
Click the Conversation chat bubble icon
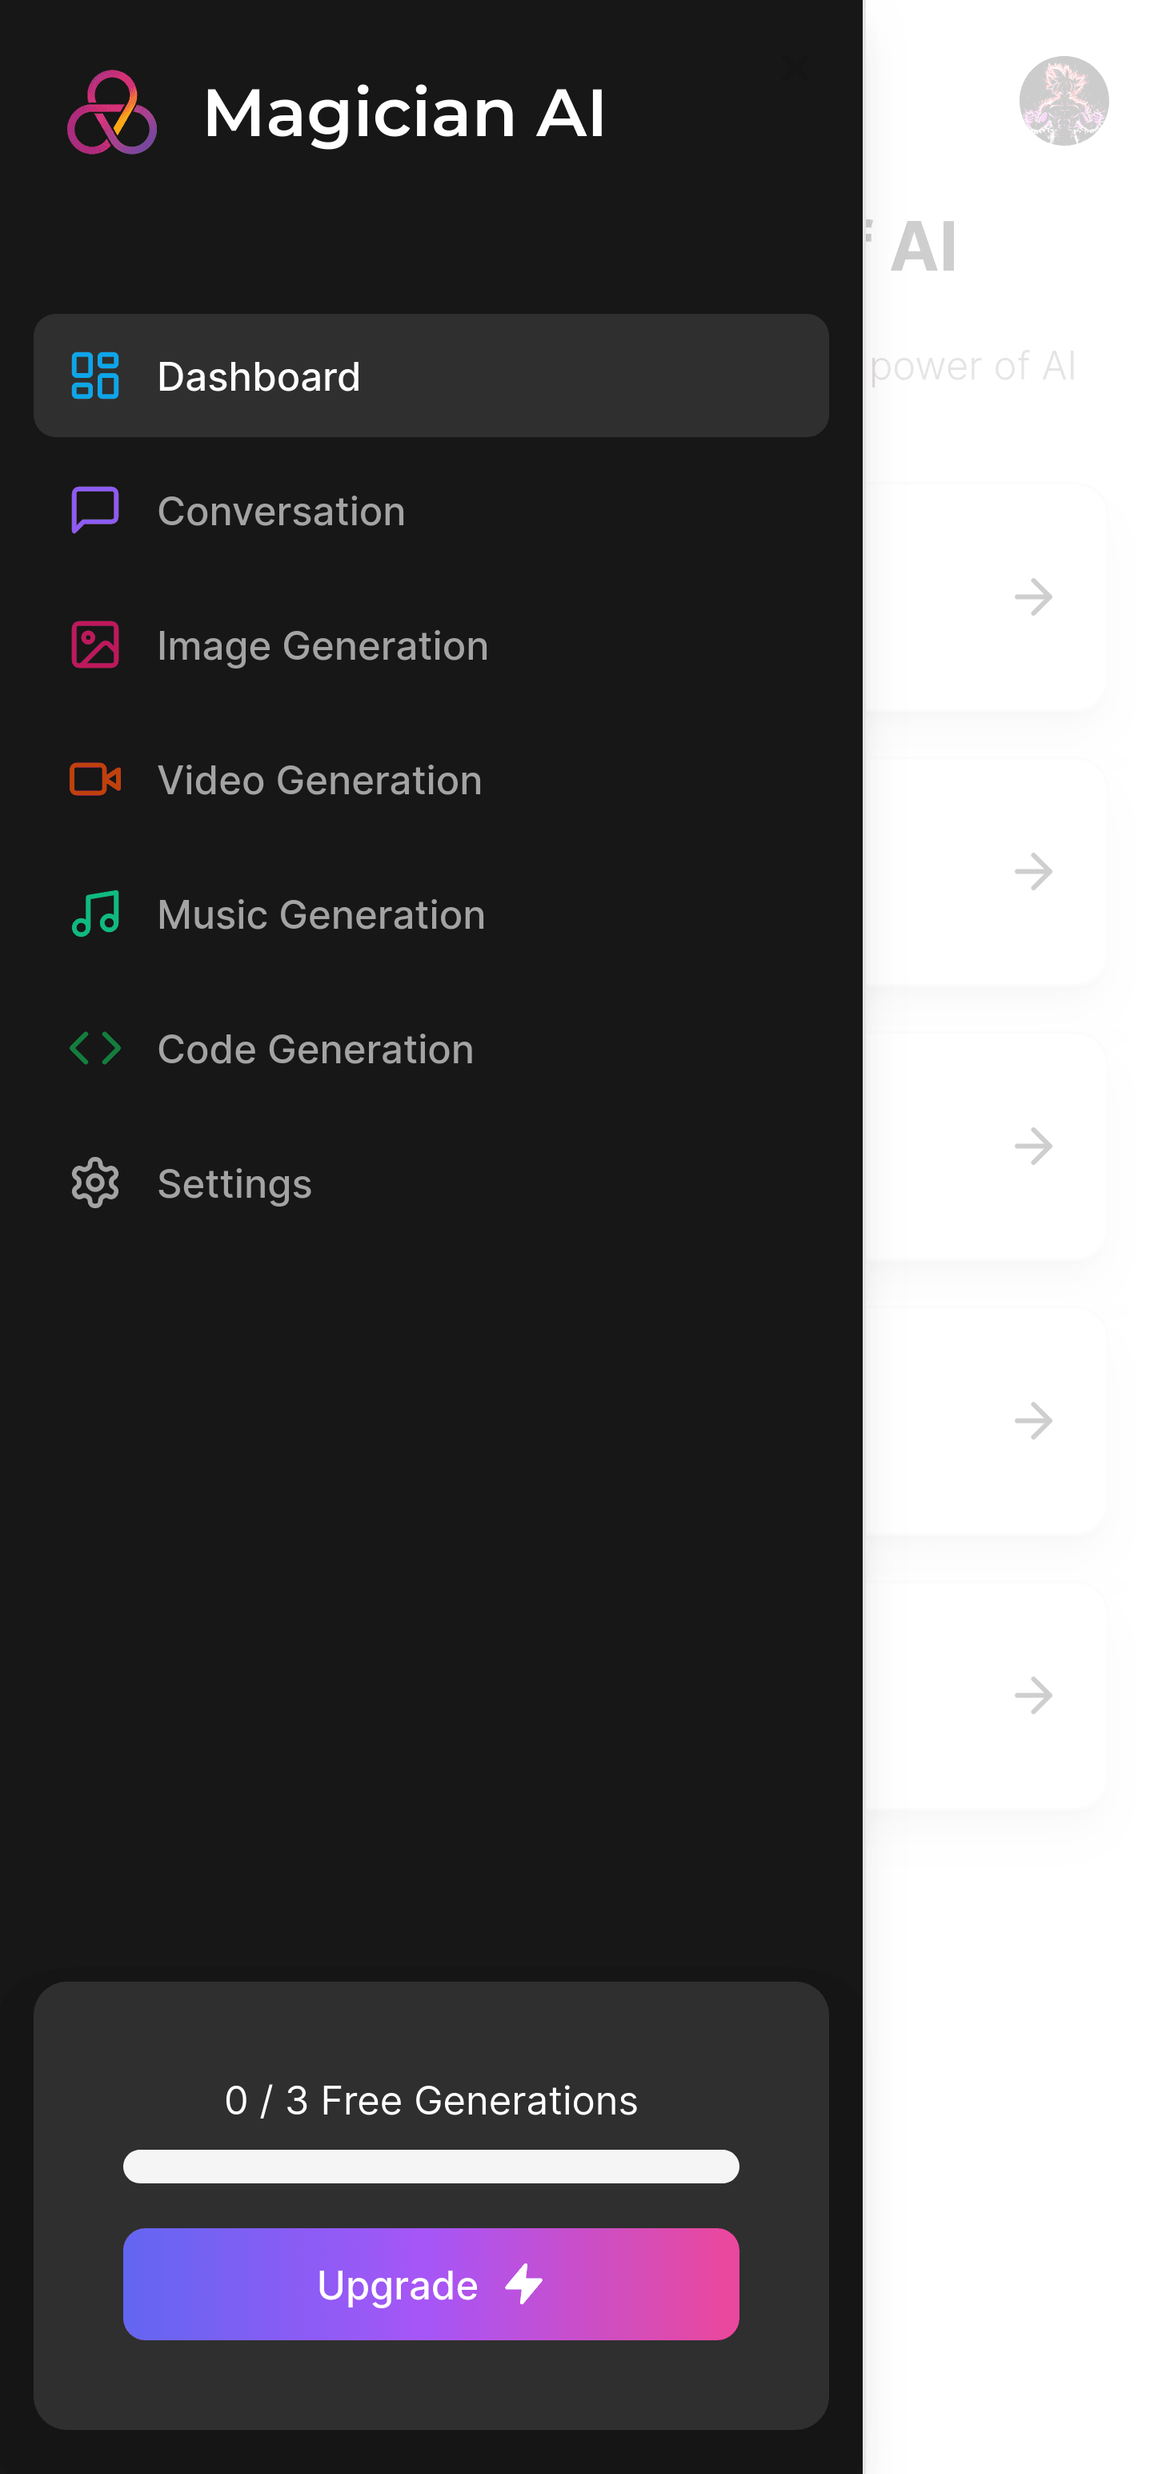[95, 510]
